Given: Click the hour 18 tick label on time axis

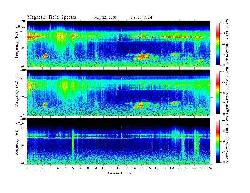Looking at the screenshot, I should 164,168.
